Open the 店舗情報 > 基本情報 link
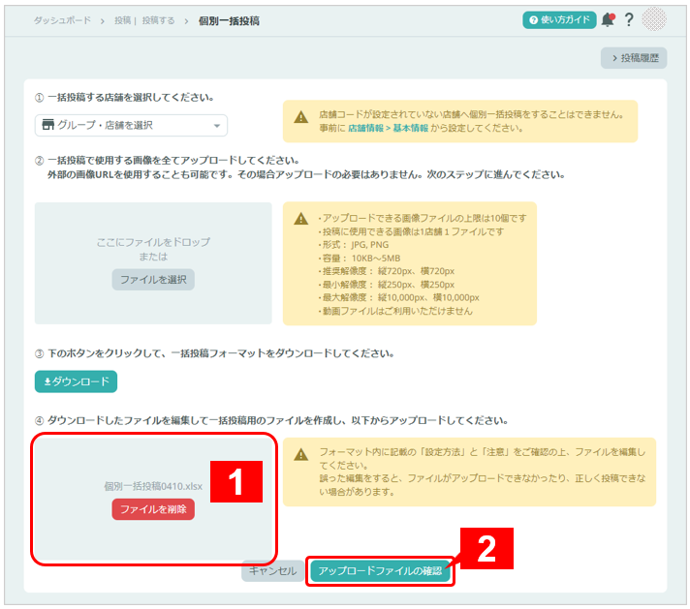 pos(388,128)
